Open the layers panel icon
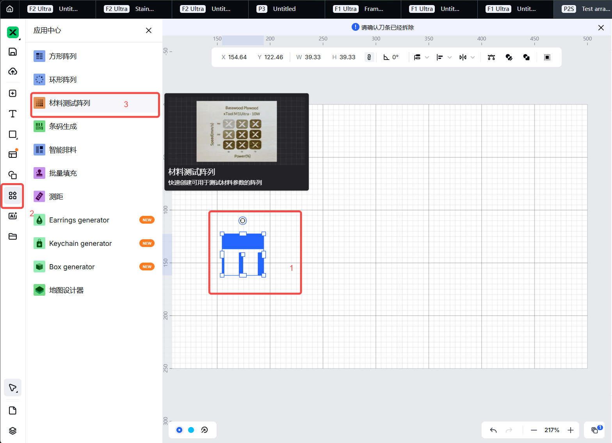Viewport: 612px width, 443px height. [x=12, y=431]
